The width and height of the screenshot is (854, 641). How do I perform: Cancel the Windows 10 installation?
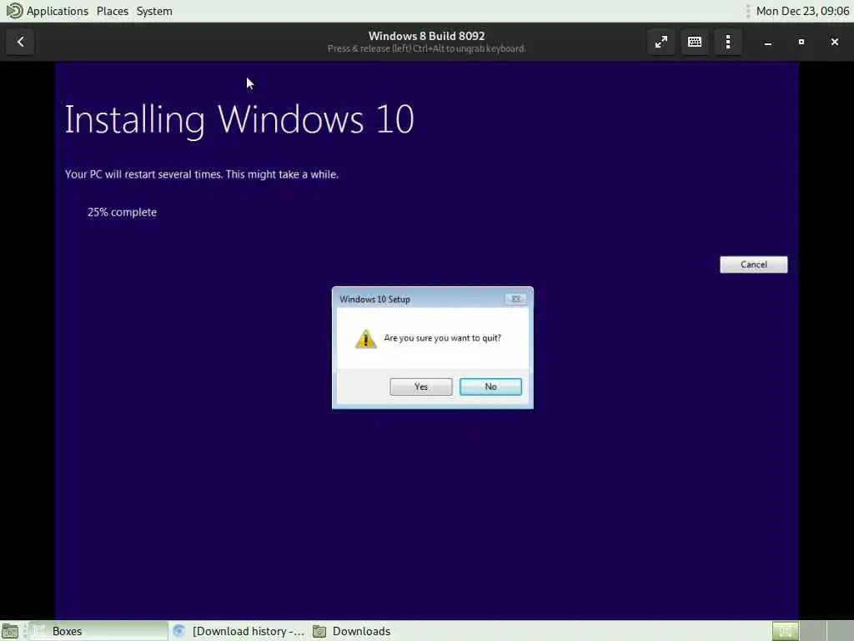753,265
